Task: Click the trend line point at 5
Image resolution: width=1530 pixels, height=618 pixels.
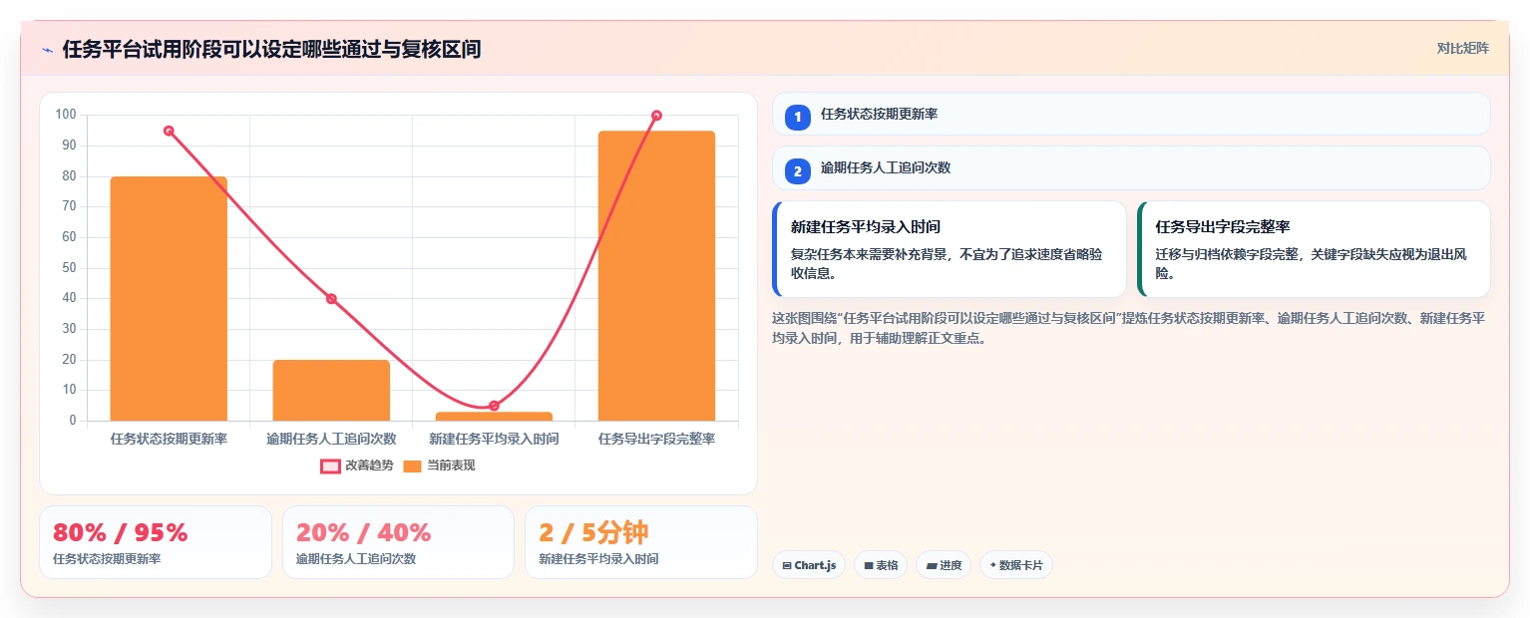Action: pos(494,406)
